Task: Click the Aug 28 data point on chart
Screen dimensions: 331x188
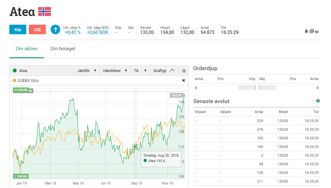Action: point(135,147)
